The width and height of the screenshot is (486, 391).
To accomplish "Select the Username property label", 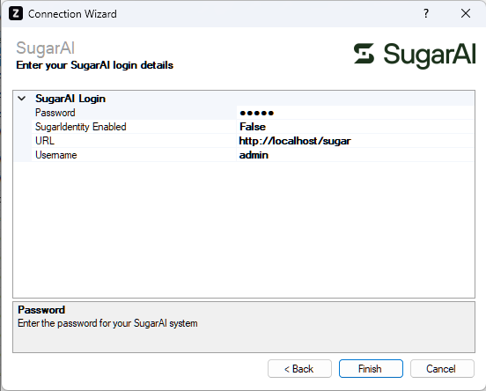I will click(x=56, y=155).
